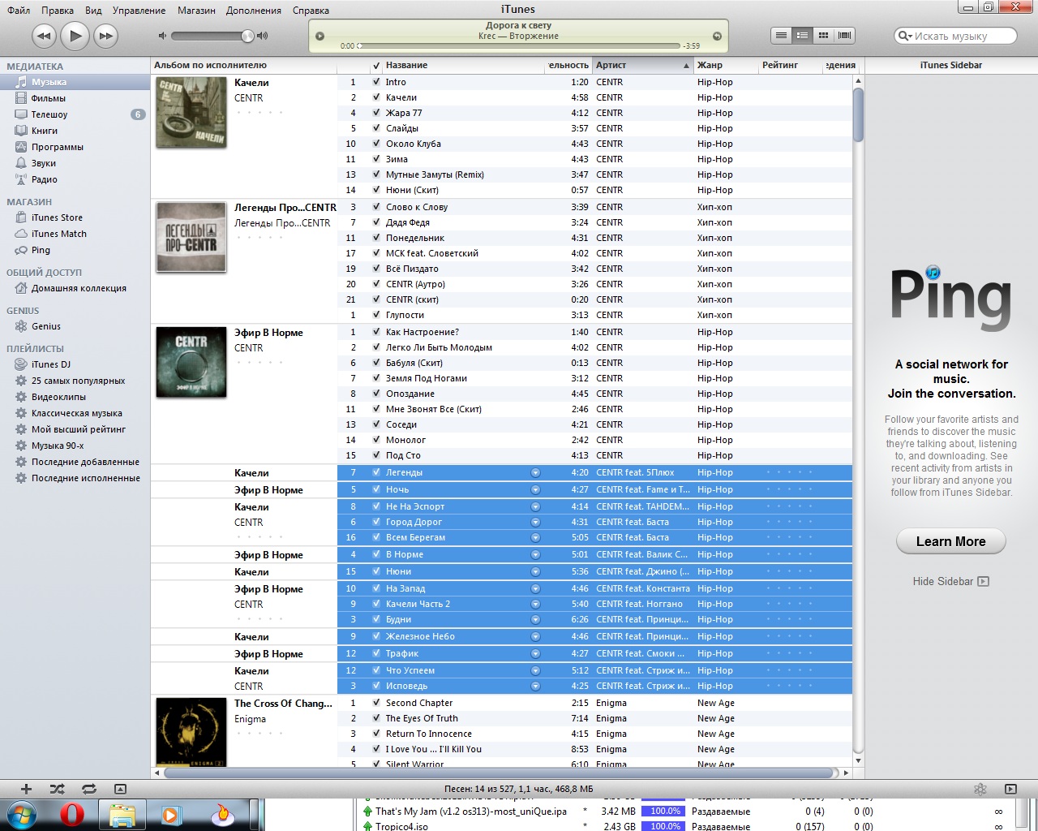Open the Ping dropdown for Железное Небо
This screenshot has width=1038, height=831.
coord(535,636)
